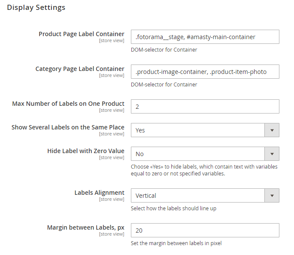The width and height of the screenshot is (294, 255).
Task: Click the Display Settings section heading
Action: click(36, 7)
